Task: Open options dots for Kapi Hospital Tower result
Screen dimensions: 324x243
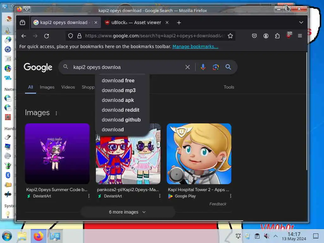Action: 231,196
